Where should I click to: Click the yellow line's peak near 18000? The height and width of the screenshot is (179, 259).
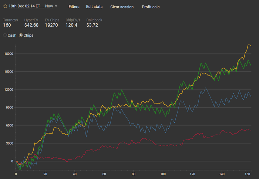coord(249,45)
